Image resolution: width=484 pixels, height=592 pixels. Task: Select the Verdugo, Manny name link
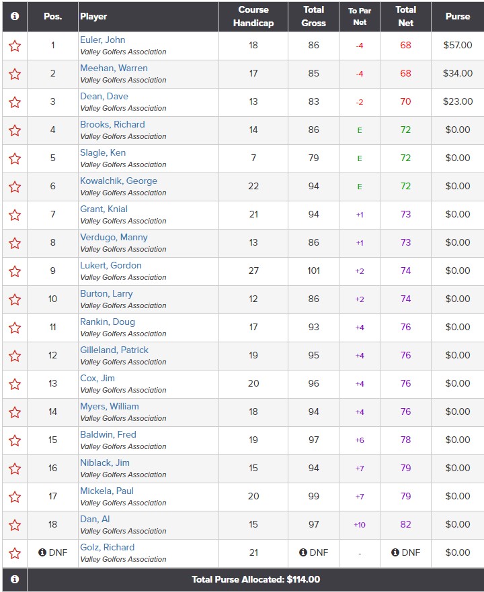pos(114,237)
